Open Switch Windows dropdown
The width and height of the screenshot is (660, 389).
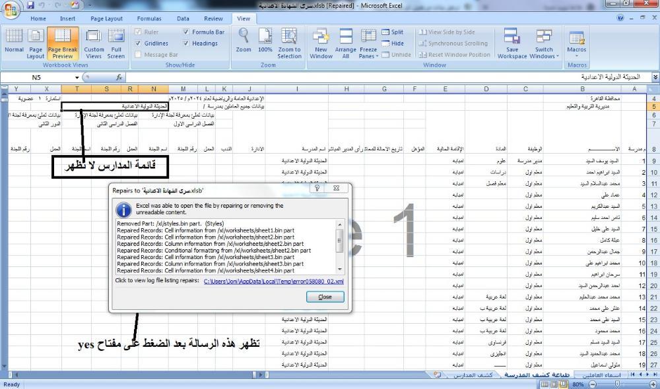tap(544, 44)
